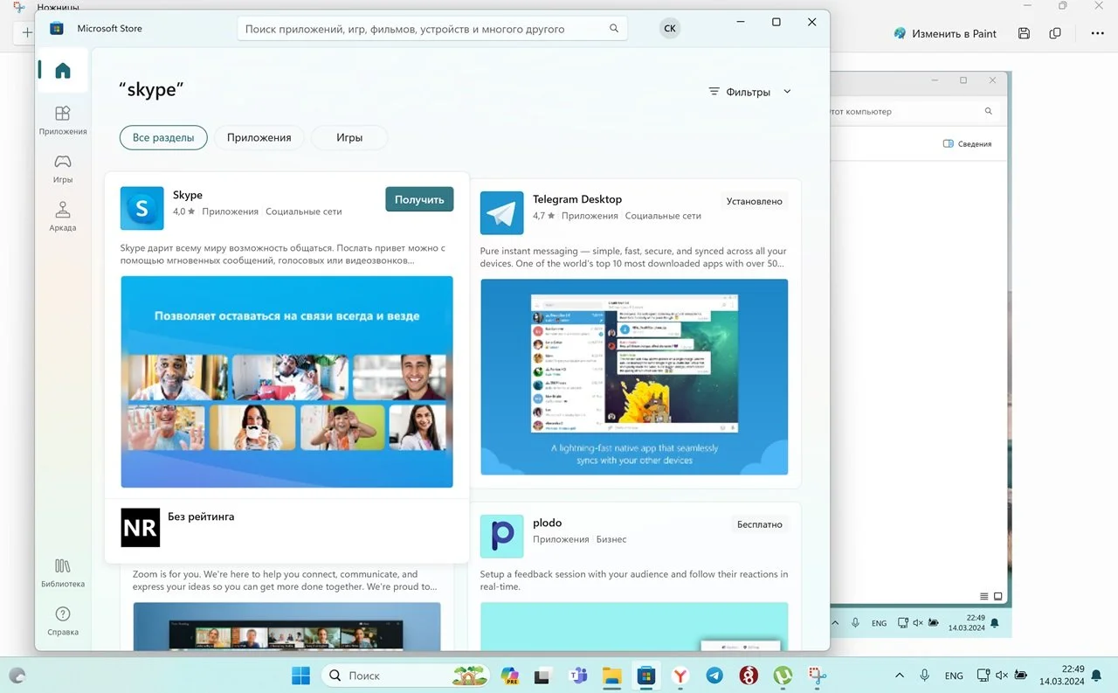Open Task View from the taskbar
1118x693 pixels.
click(542, 676)
